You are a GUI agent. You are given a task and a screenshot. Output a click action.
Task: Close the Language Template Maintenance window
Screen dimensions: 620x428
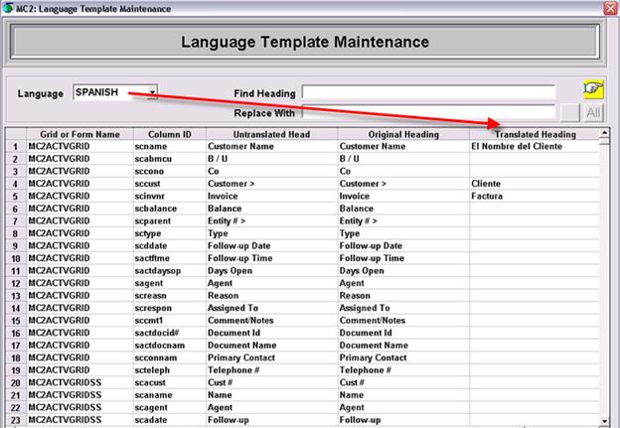(610, 8)
